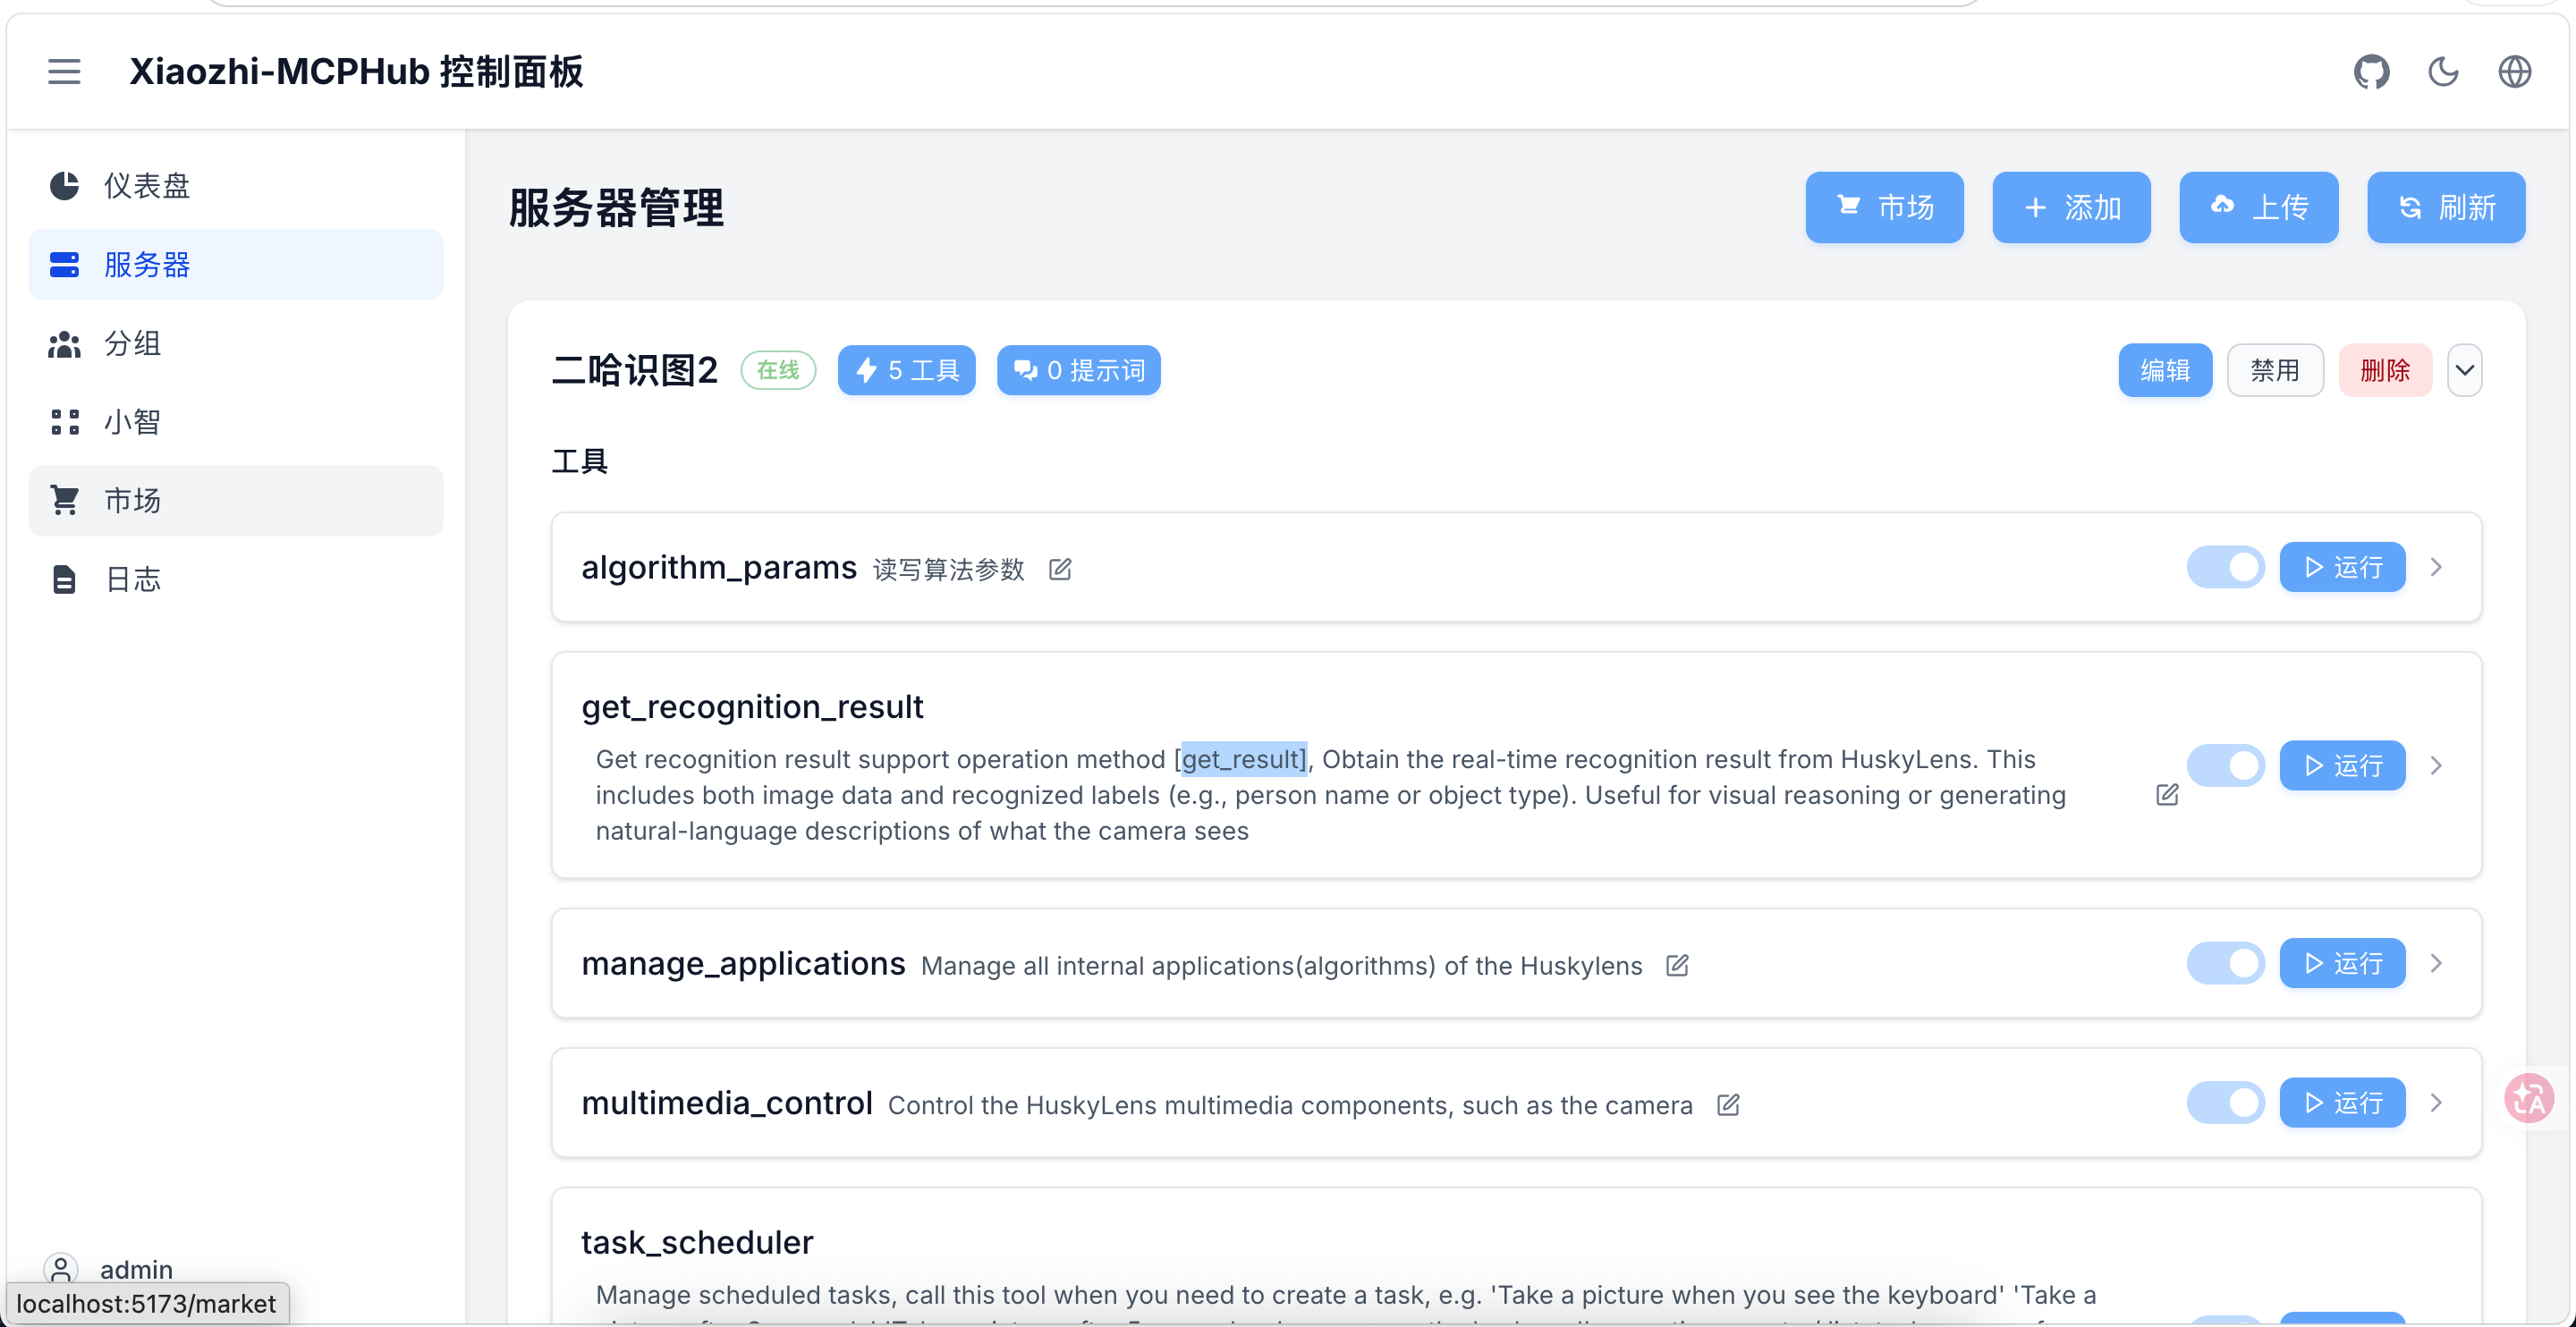Edit the get_recognition_result description

[2167, 795]
